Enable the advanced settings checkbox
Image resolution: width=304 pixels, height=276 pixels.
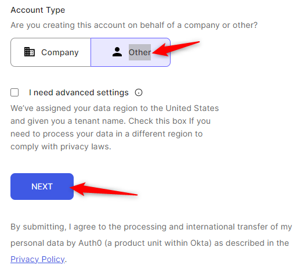click(15, 92)
